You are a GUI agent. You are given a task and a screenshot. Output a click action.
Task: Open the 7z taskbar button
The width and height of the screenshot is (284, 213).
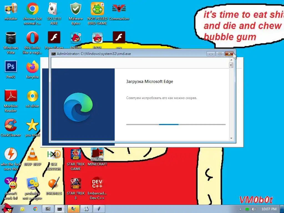[48, 209]
